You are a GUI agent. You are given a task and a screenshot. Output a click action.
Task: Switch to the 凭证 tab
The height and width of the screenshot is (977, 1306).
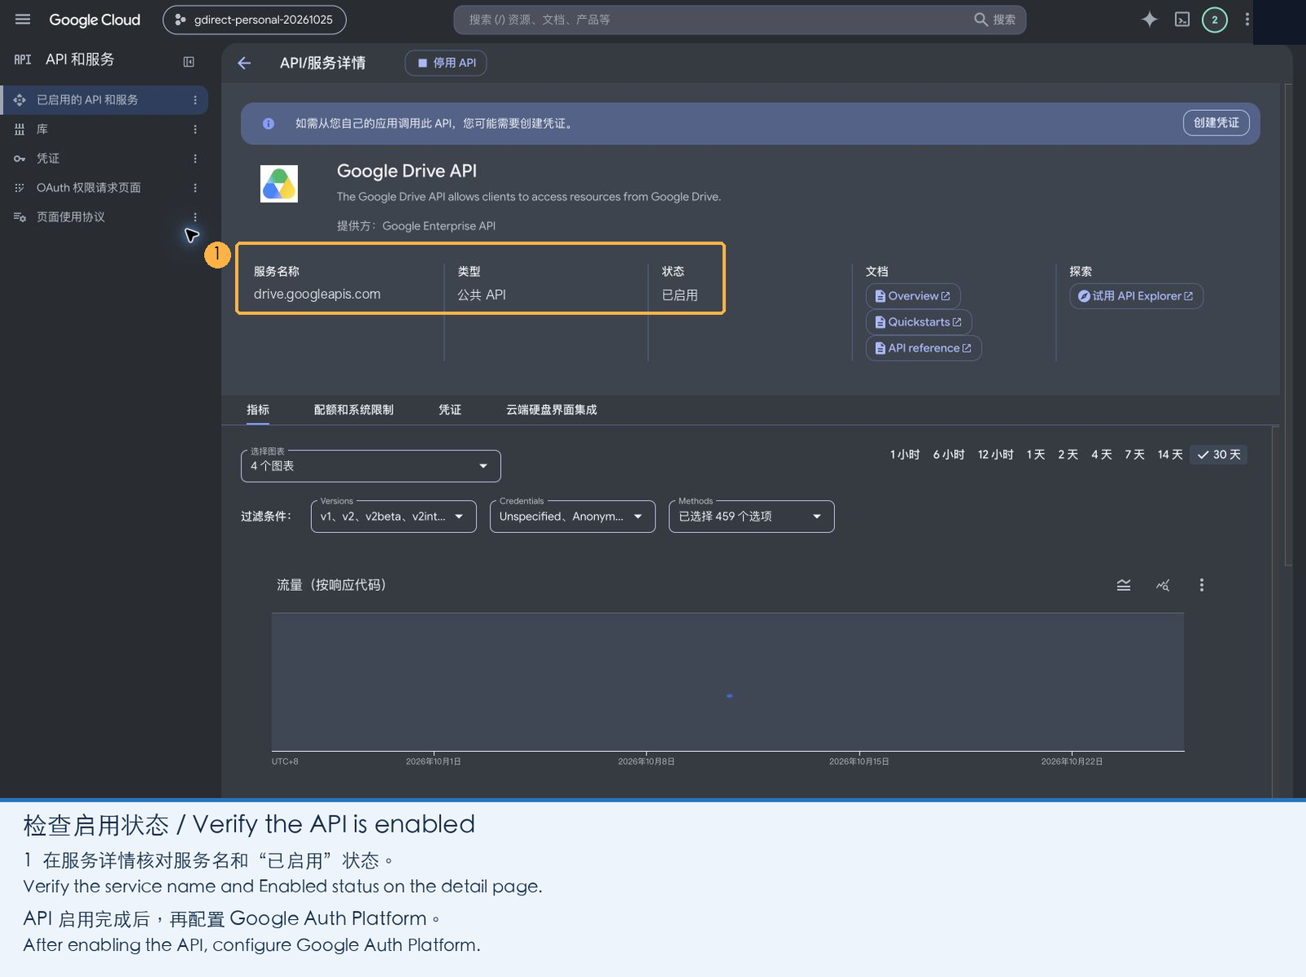click(x=450, y=410)
